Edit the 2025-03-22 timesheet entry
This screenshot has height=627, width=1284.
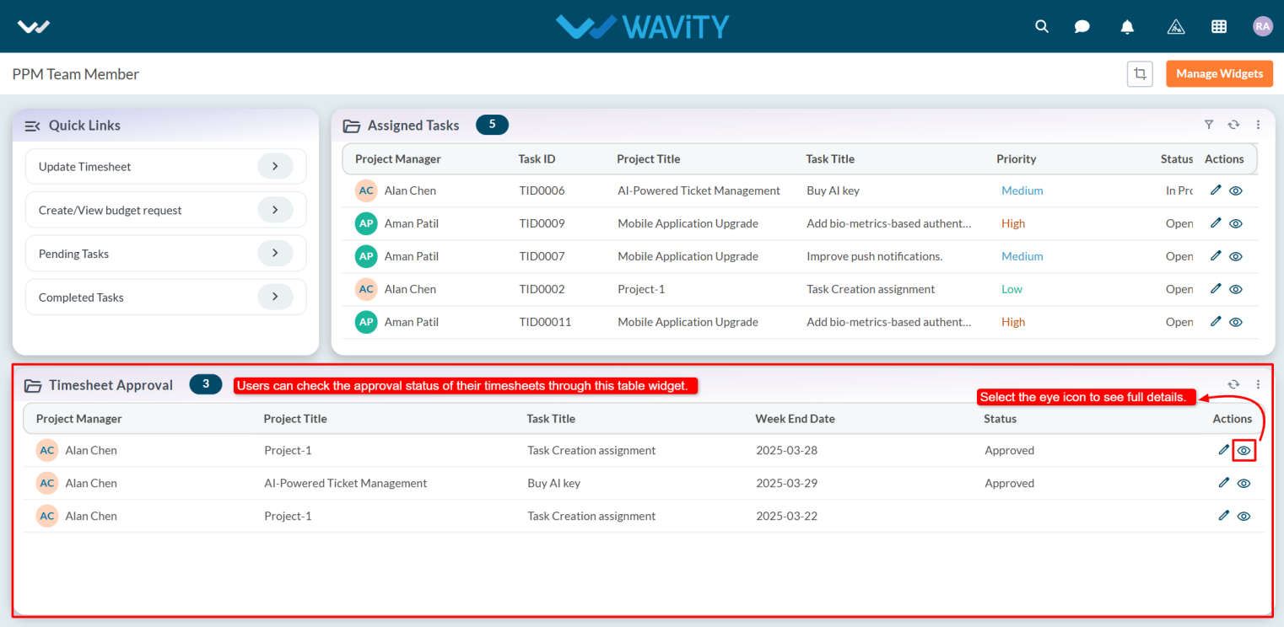(1224, 516)
